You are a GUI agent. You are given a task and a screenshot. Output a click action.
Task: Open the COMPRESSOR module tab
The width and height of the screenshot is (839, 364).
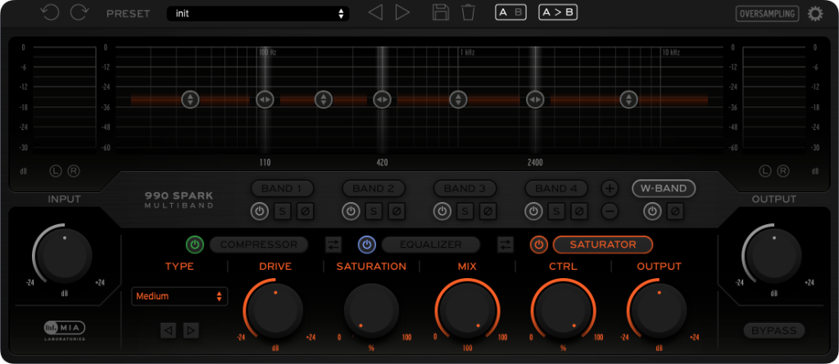click(259, 245)
